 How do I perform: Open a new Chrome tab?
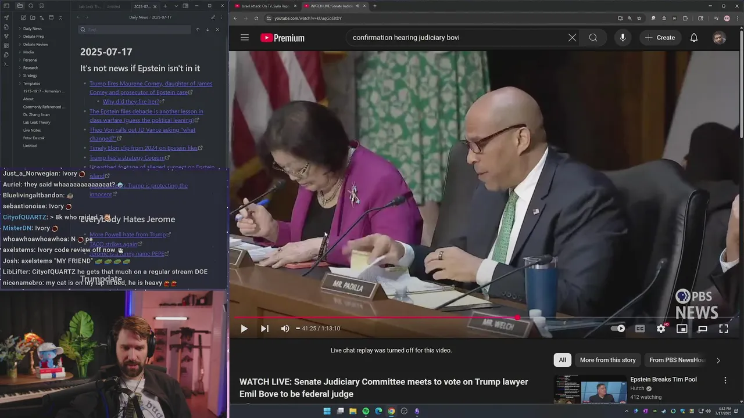tap(374, 6)
